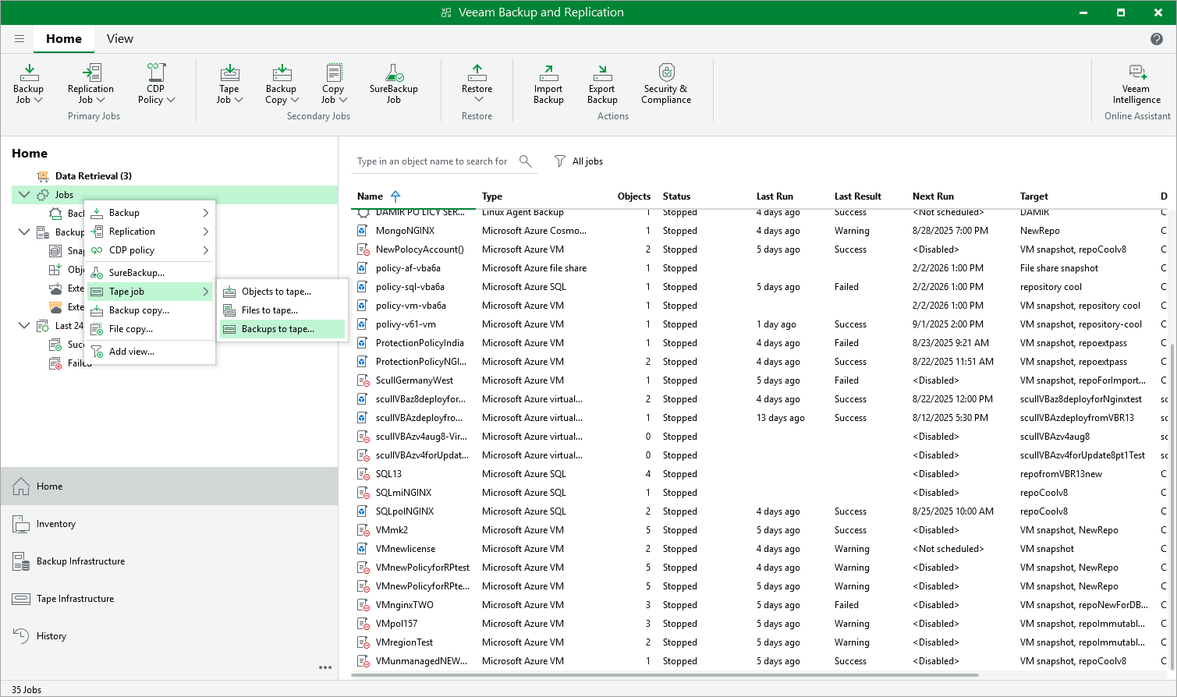Sort by the Type column header
The width and height of the screenshot is (1177, 697).
pos(492,196)
